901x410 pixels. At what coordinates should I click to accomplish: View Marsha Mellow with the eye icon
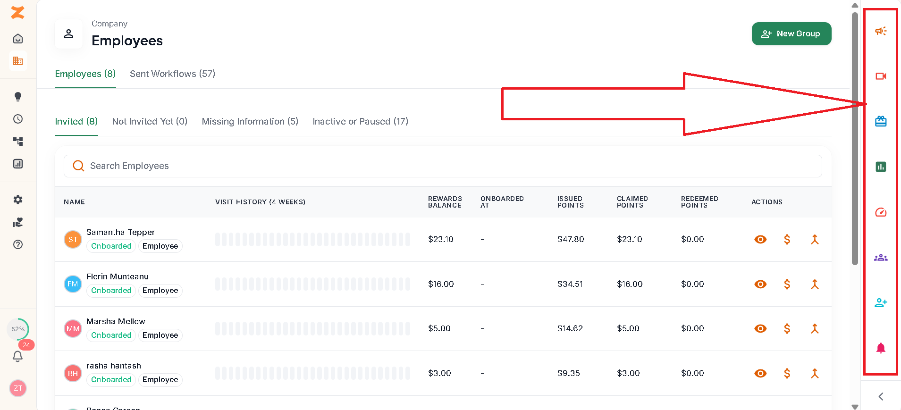[x=760, y=328]
